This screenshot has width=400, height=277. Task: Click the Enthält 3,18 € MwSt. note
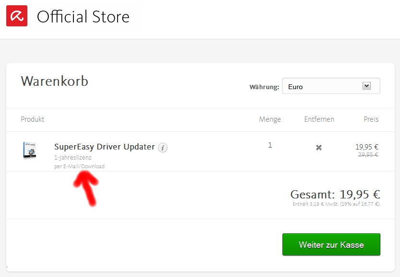tap(337, 204)
